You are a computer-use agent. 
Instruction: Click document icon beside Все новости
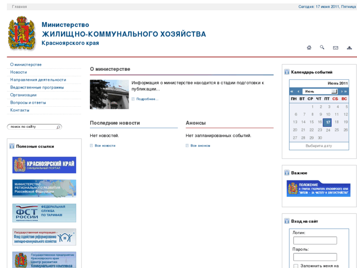(91, 146)
